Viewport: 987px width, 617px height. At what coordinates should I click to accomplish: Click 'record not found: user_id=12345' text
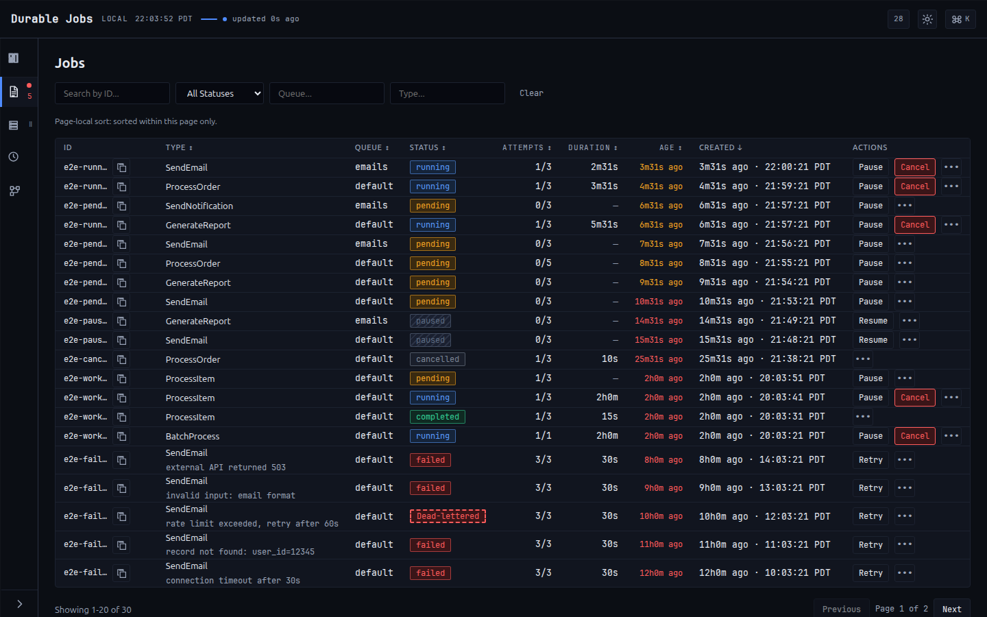click(240, 552)
